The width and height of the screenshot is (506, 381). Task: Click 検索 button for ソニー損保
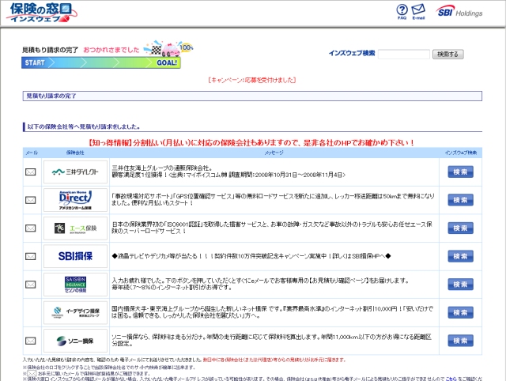pos(460,341)
